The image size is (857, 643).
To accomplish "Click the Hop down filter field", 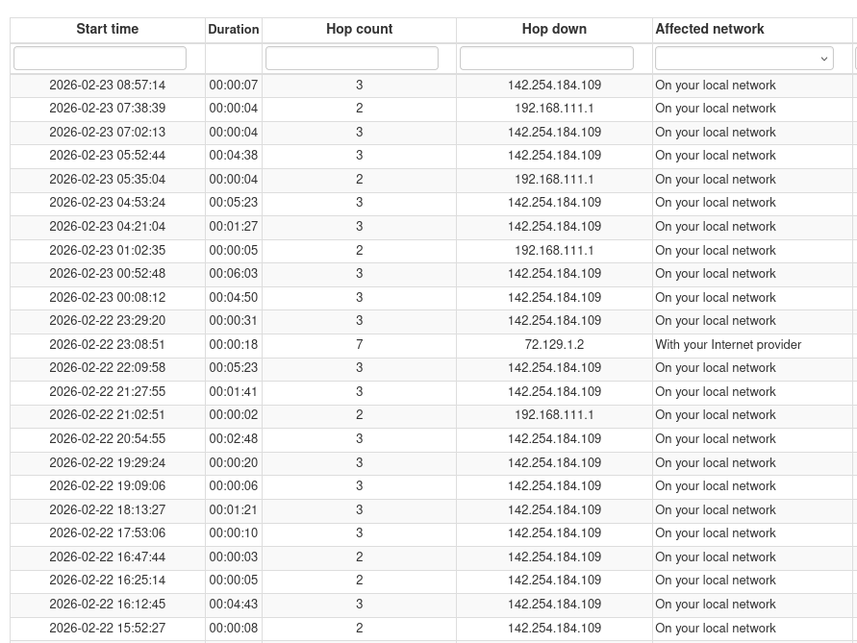I will (546, 59).
